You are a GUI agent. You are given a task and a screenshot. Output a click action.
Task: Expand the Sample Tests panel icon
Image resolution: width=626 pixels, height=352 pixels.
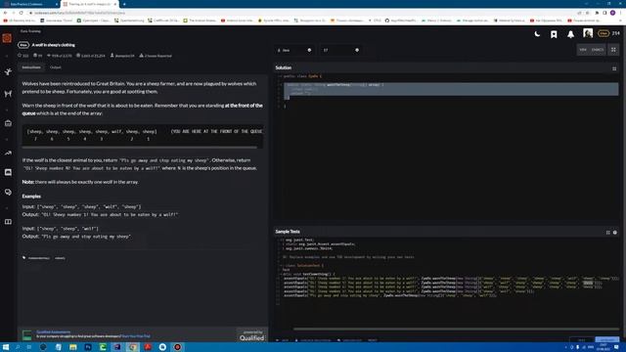pyautogui.click(x=608, y=233)
